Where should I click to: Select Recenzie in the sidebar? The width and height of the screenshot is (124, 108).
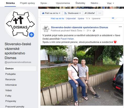coord(10,80)
